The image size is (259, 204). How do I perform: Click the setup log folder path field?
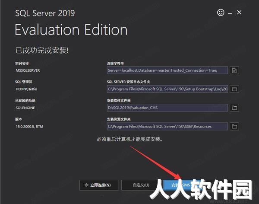click(167, 89)
